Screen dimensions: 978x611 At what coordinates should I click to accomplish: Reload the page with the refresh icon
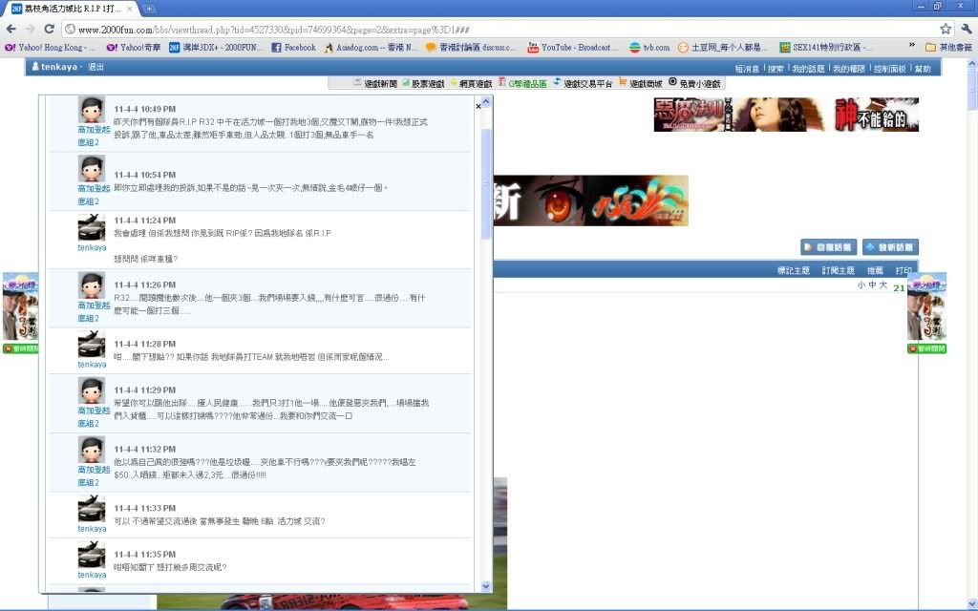point(51,30)
